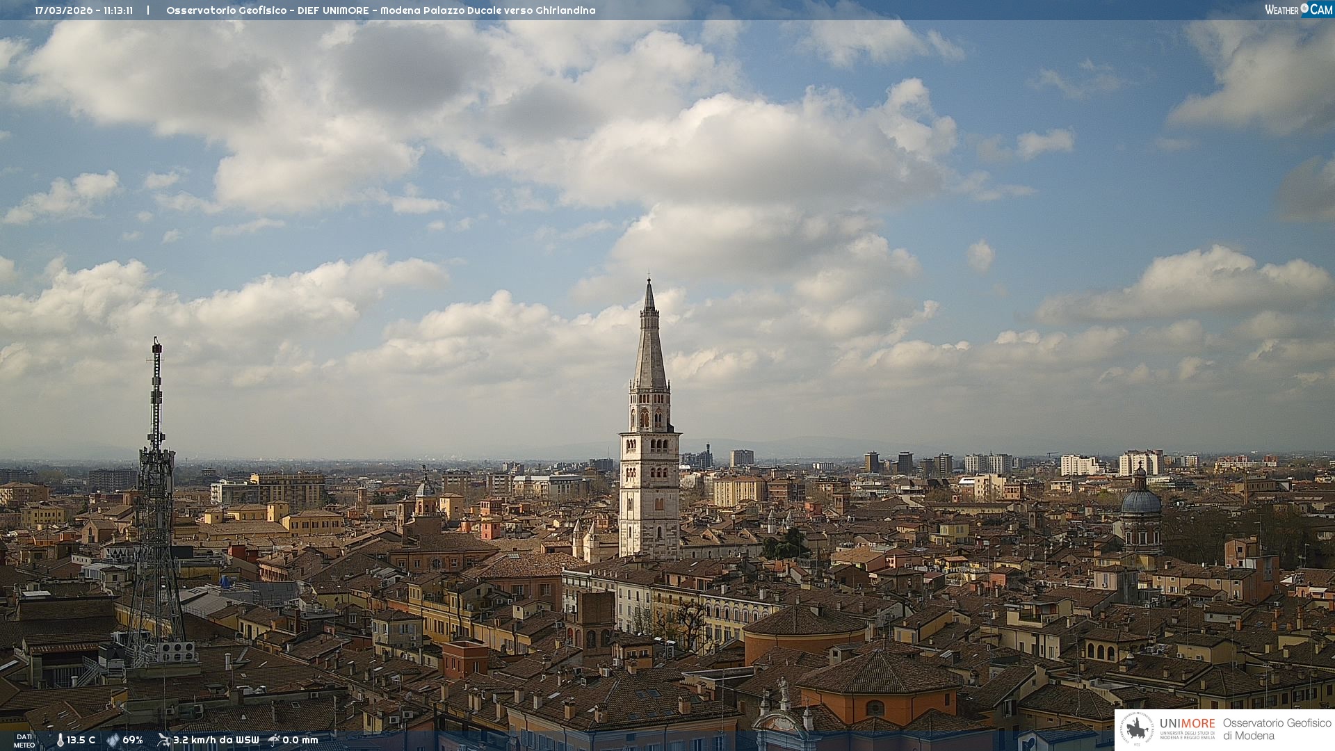Click the humidity water droplets icon
The image size is (1335, 751).
point(113,740)
